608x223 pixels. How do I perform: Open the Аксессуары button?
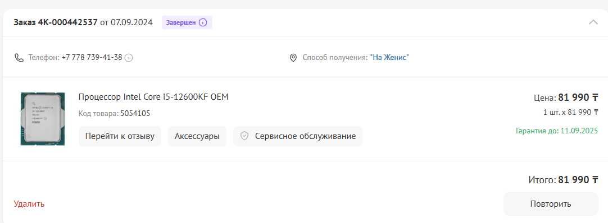click(197, 136)
